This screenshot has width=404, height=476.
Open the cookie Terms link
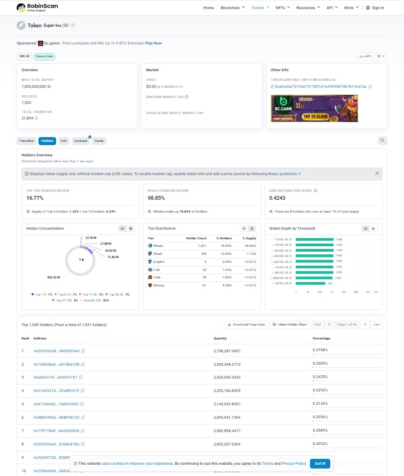pos(267,464)
